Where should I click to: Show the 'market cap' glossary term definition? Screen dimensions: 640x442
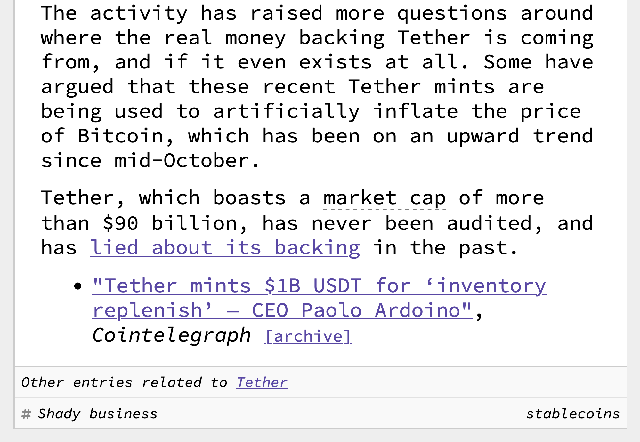tap(385, 198)
